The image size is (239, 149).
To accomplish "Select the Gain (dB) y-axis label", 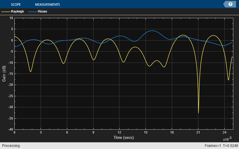I will [x=4, y=74].
